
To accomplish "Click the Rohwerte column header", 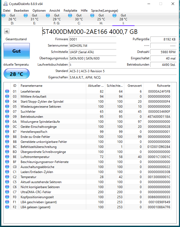I will click(x=157, y=86).
